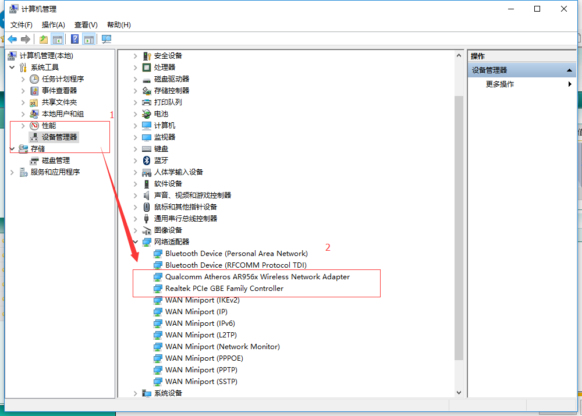Viewport: 582px width, 416px height.
Task: Click the 导出列表 (export list) toolbar icon
Action: [x=43, y=38]
